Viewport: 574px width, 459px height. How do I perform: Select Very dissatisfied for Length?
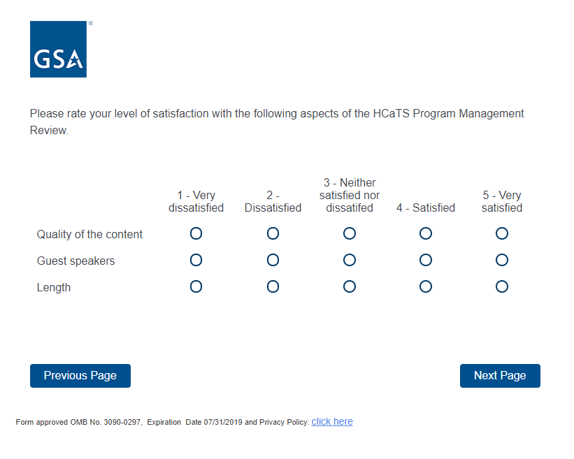(196, 286)
